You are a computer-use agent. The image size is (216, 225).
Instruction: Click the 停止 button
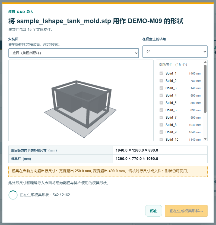tap(153, 211)
